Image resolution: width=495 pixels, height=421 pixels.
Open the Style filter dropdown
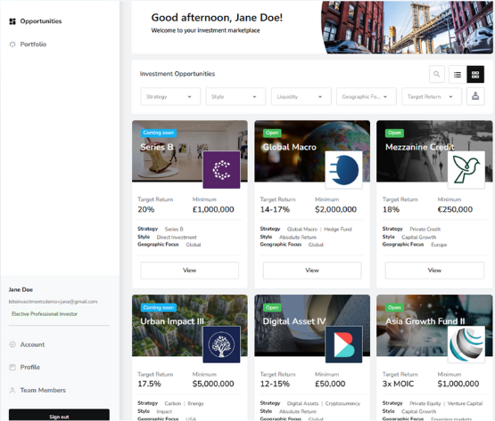(235, 96)
